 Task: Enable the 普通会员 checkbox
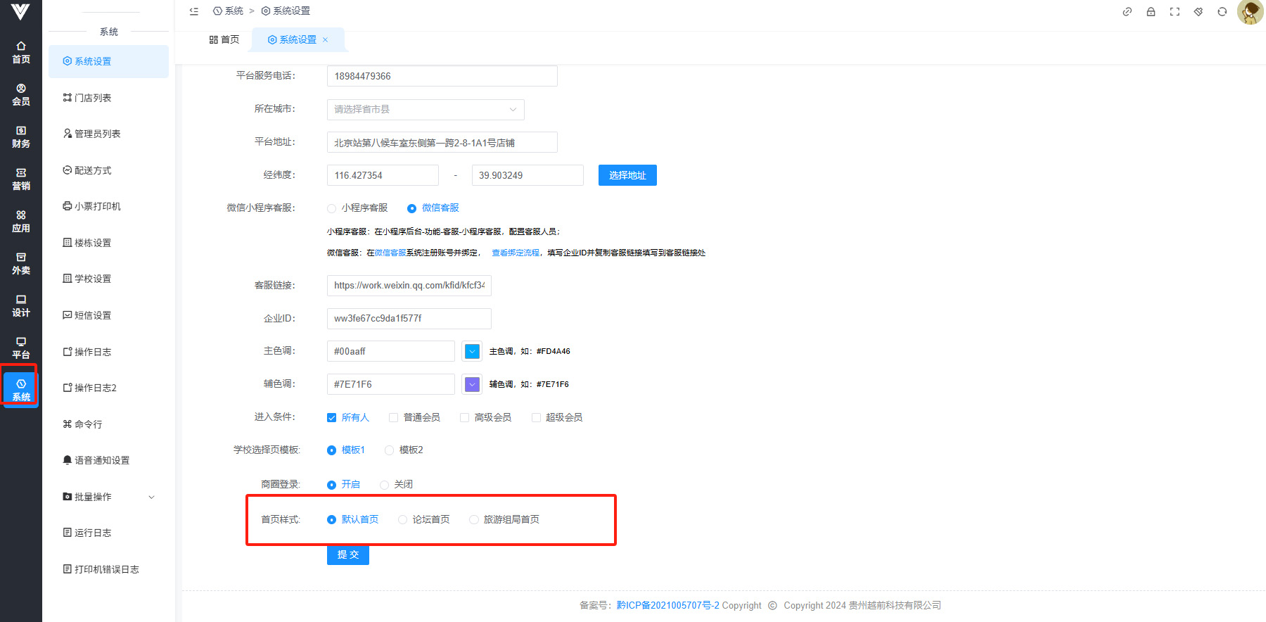[394, 418]
